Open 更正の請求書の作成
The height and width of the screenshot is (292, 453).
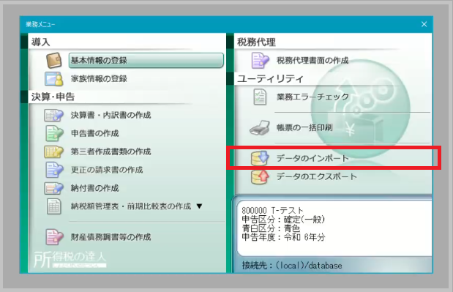107,170
